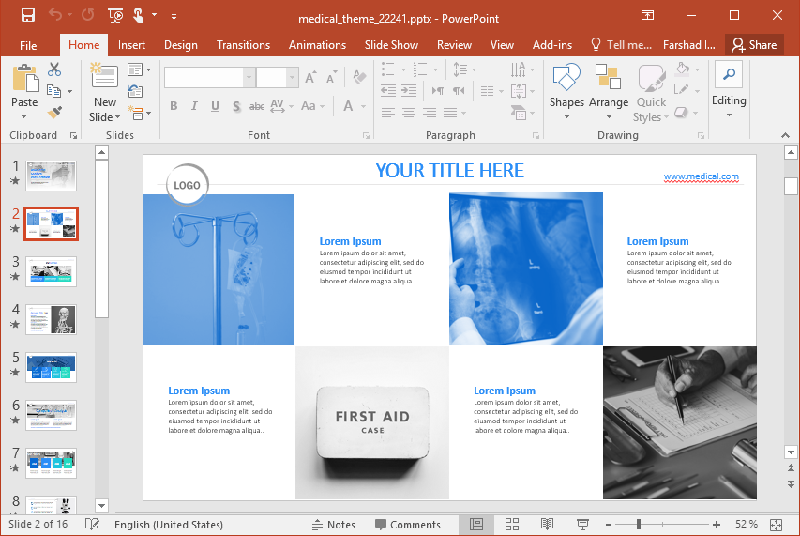
Task: Start Slide Show from status bar icon
Action: [x=582, y=525]
